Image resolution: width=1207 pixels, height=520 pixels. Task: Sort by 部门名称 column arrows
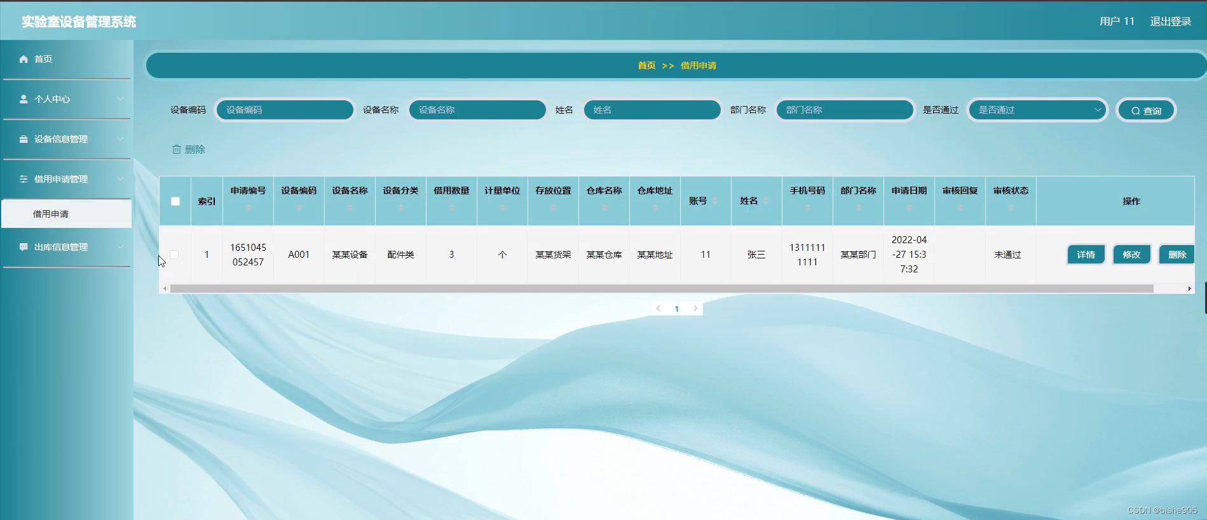point(859,208)
